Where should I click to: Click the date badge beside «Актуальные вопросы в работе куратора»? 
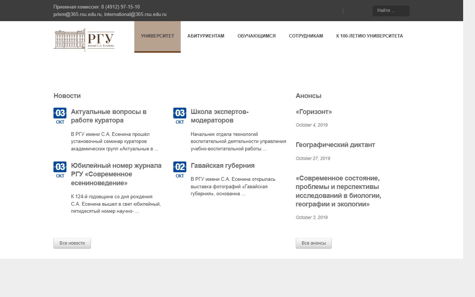(x=60, y=116)
